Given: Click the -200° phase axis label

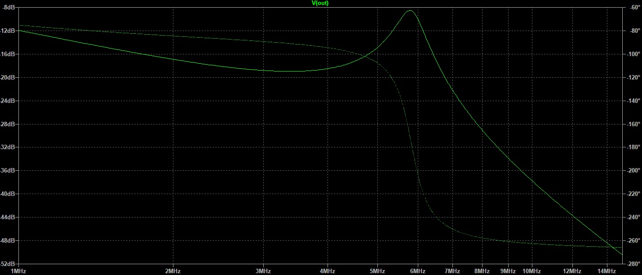Looking at the screenshot, I should 633,171.
